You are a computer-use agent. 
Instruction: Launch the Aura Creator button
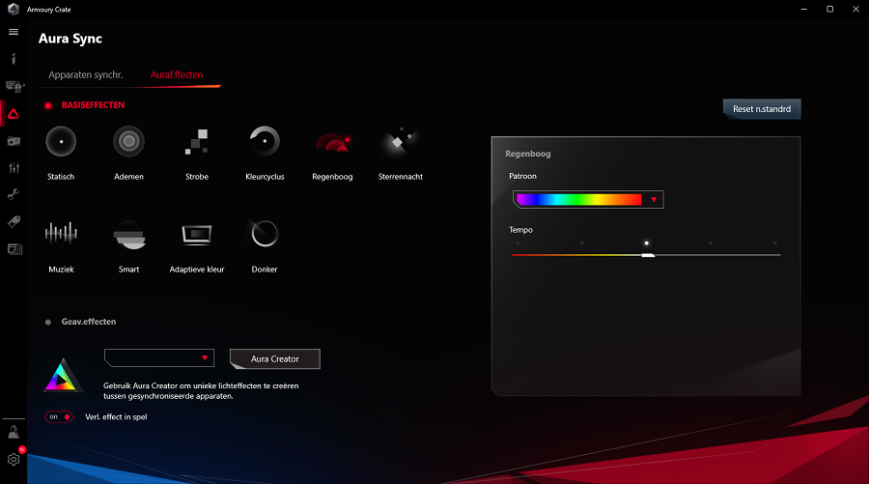[275, 358]
